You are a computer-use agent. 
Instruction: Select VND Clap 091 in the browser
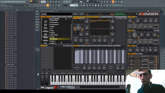(x=11, y=65)
